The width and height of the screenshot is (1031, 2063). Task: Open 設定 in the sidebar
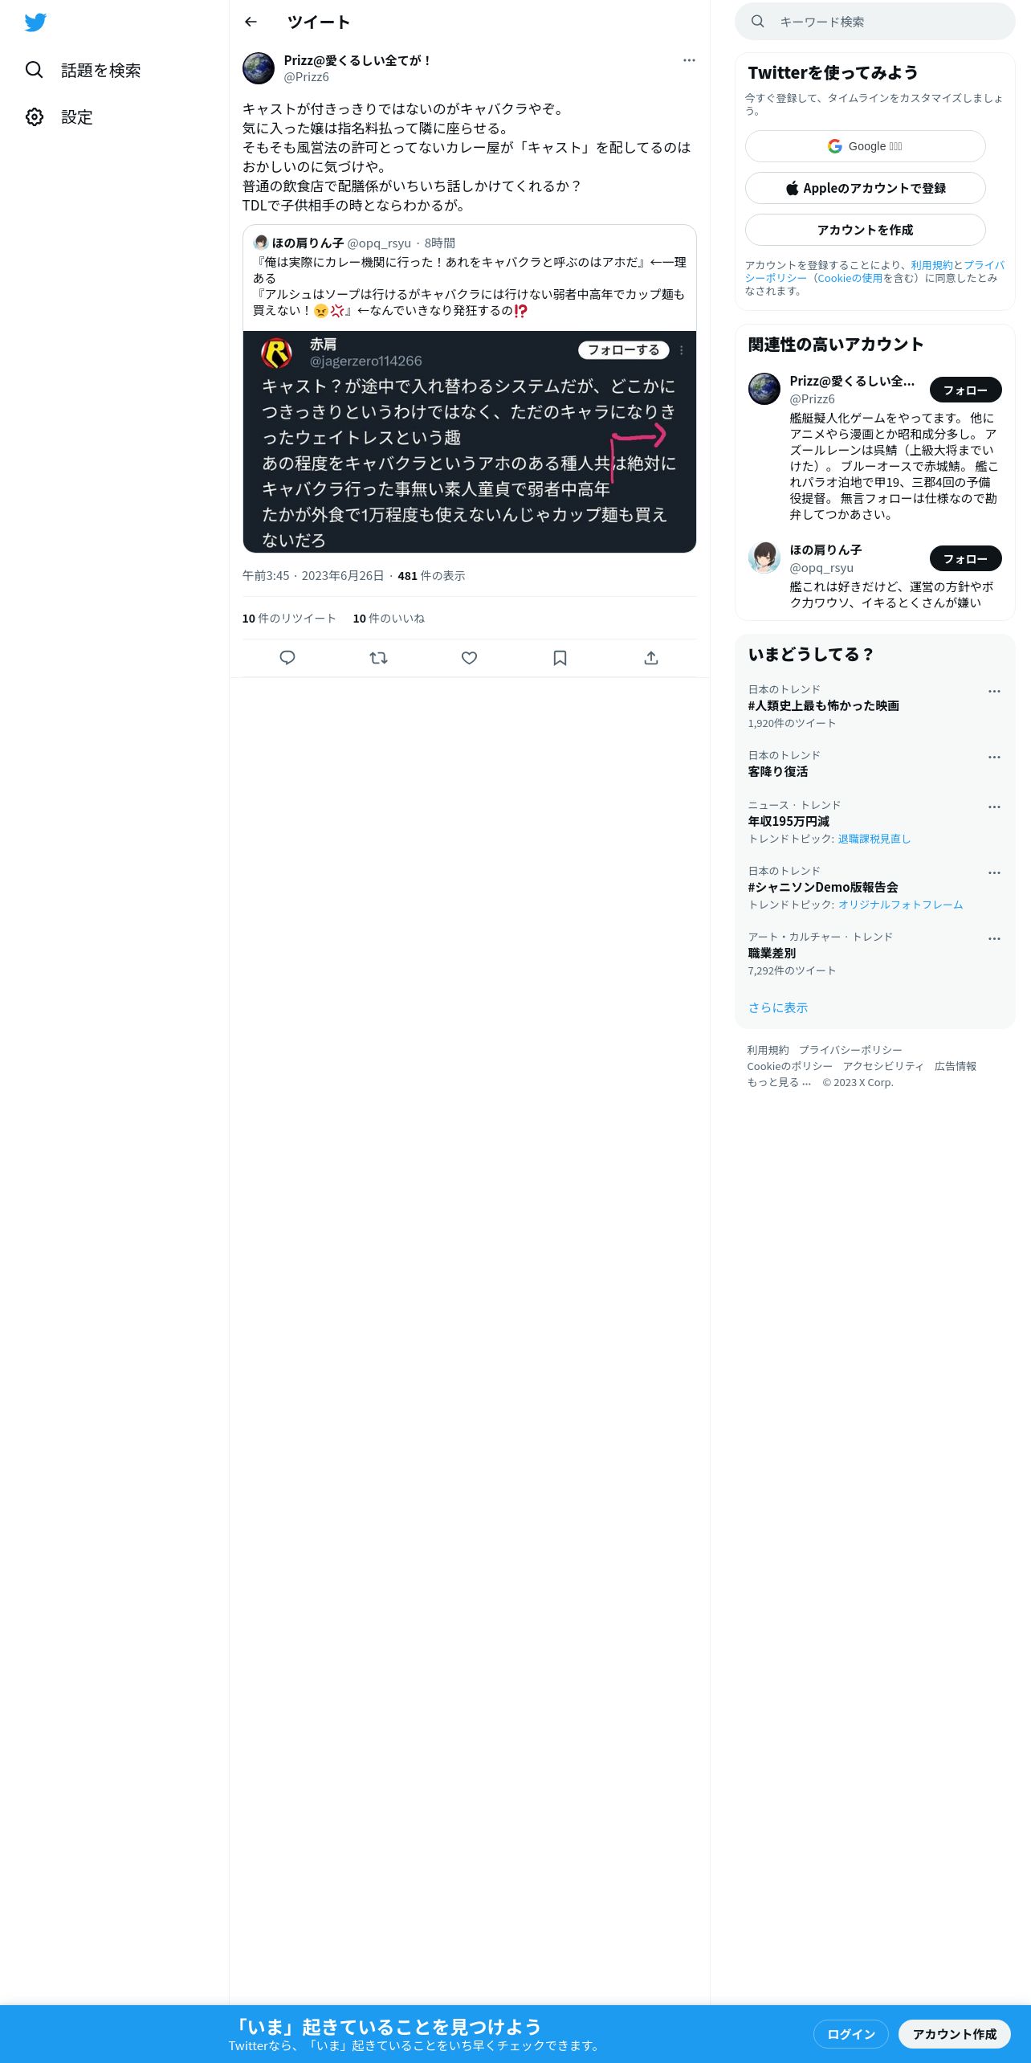click(59, 116)
